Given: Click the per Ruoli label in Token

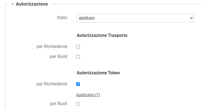Looking at the screenshot, I should pos(58,104).
